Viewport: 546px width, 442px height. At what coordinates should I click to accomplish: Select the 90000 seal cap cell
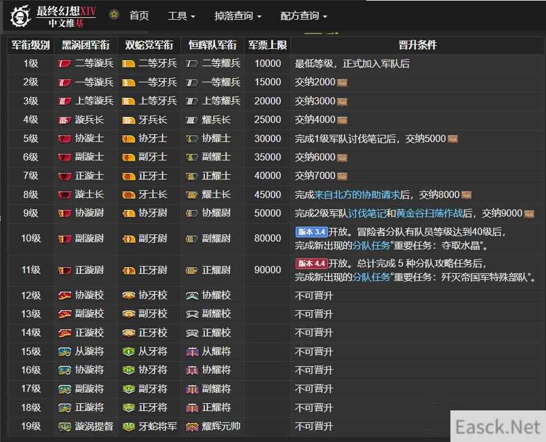pyautogui.click(x=268, y=270)
